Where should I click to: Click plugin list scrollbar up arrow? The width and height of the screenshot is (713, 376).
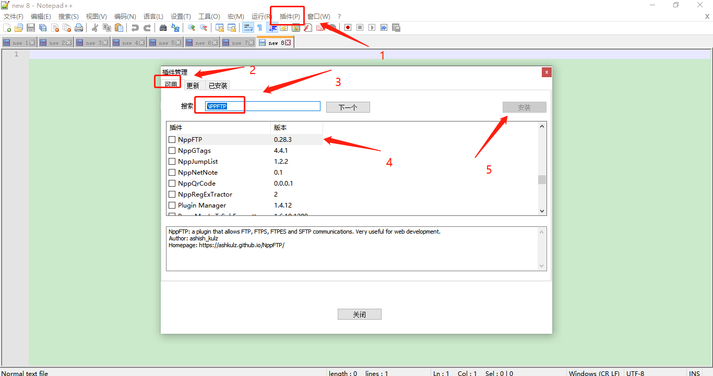pyautogui.click(x=542, y=126)
